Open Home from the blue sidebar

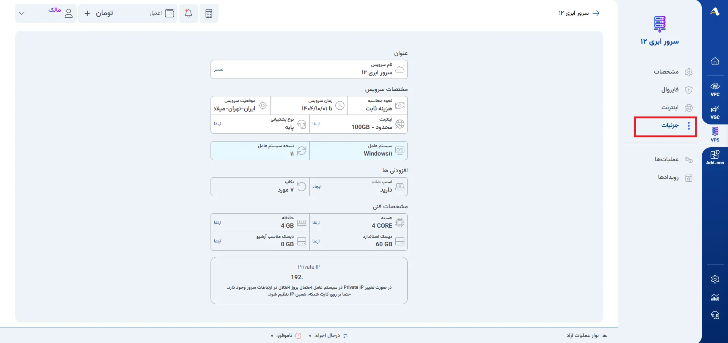[x=715, y=61]
